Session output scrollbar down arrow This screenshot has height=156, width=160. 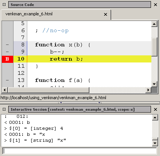[x=155, y=143]
